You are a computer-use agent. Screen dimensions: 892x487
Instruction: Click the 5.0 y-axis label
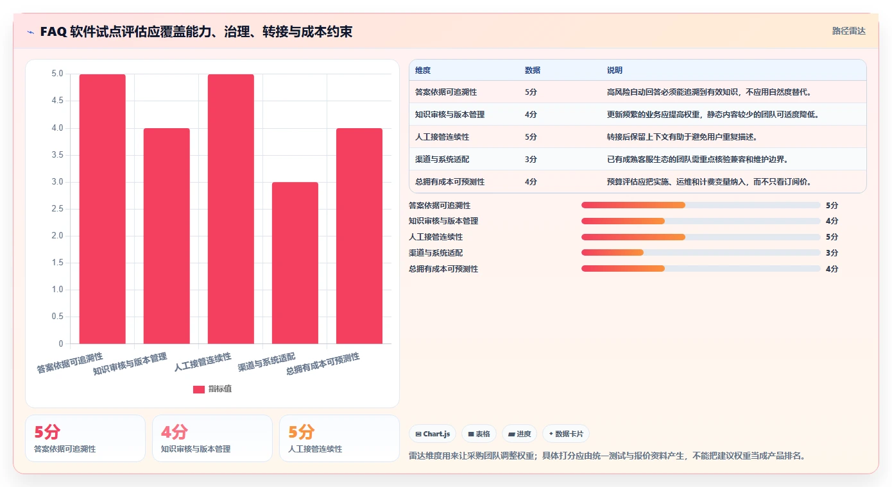tap(57, 74)
